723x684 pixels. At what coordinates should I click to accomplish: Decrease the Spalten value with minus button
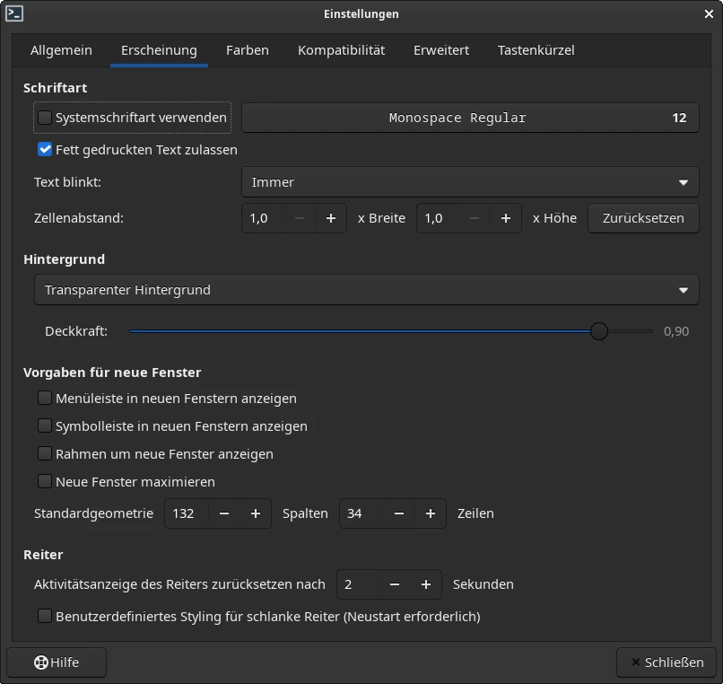224,513
